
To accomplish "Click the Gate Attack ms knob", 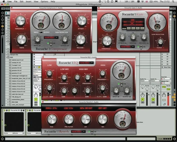I will coord(122,37).
